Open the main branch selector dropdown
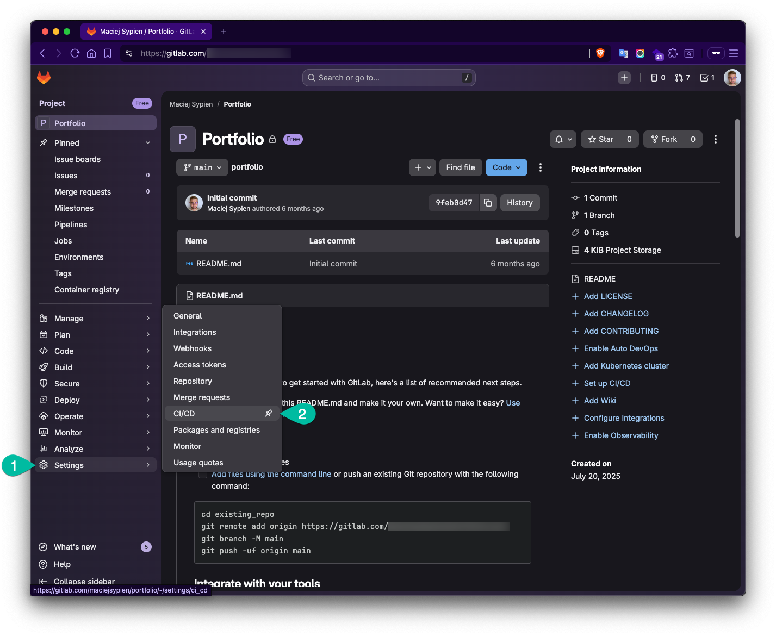 (x=202, y=167)
